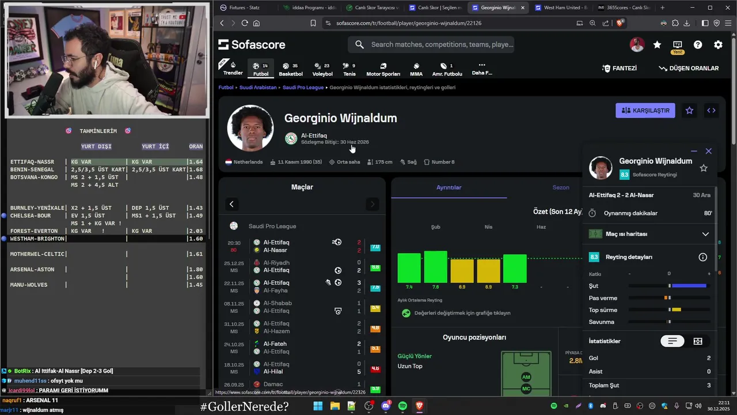
Task: Go back in the browser
Action: 222,23
